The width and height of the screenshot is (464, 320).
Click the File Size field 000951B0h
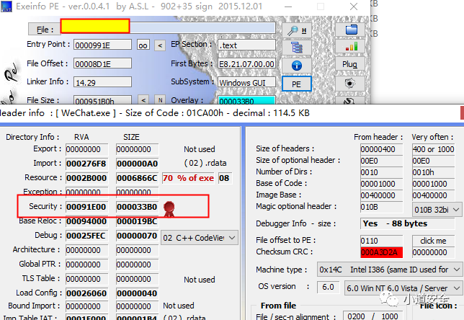pyautogui.click(x=102, y=100)
